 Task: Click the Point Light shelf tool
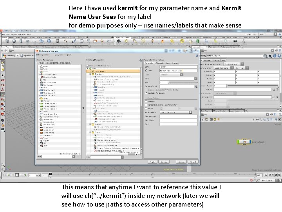pyautogui.click(x=127, y=42)
